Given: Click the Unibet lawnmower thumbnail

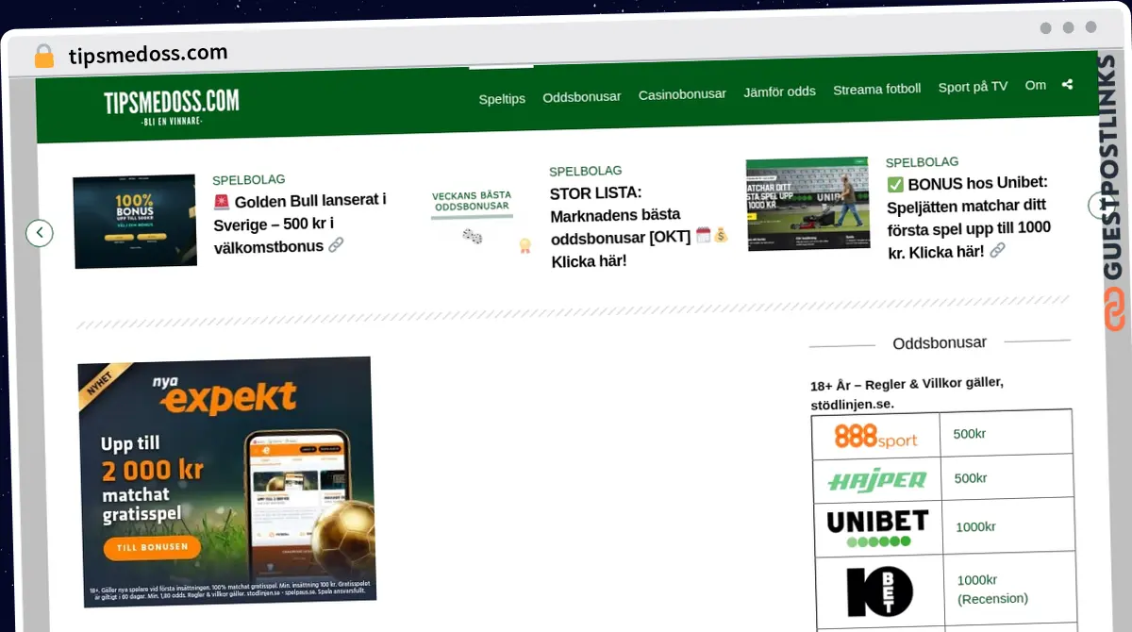Looking at the screenshot, I should [807, 203].
